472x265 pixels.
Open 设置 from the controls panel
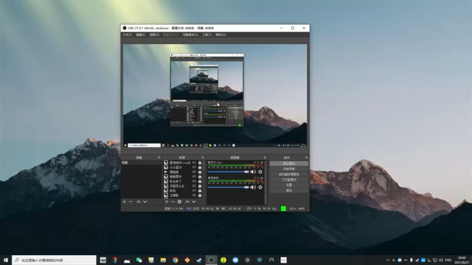[289, 185]
